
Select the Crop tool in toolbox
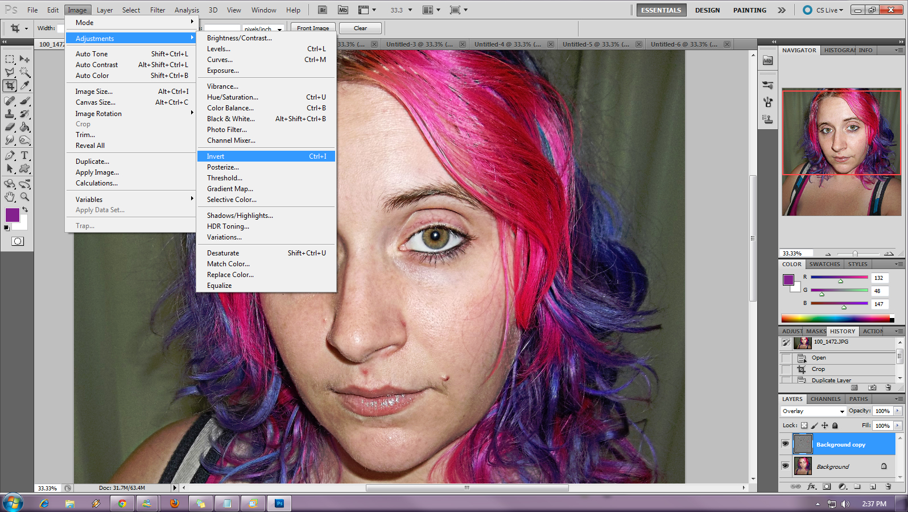[x=10, y=86]
